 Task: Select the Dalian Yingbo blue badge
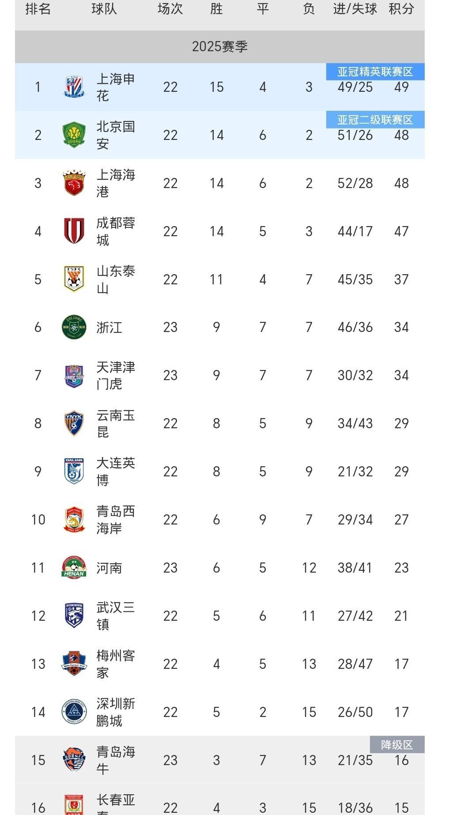click(x=74, y=472)
